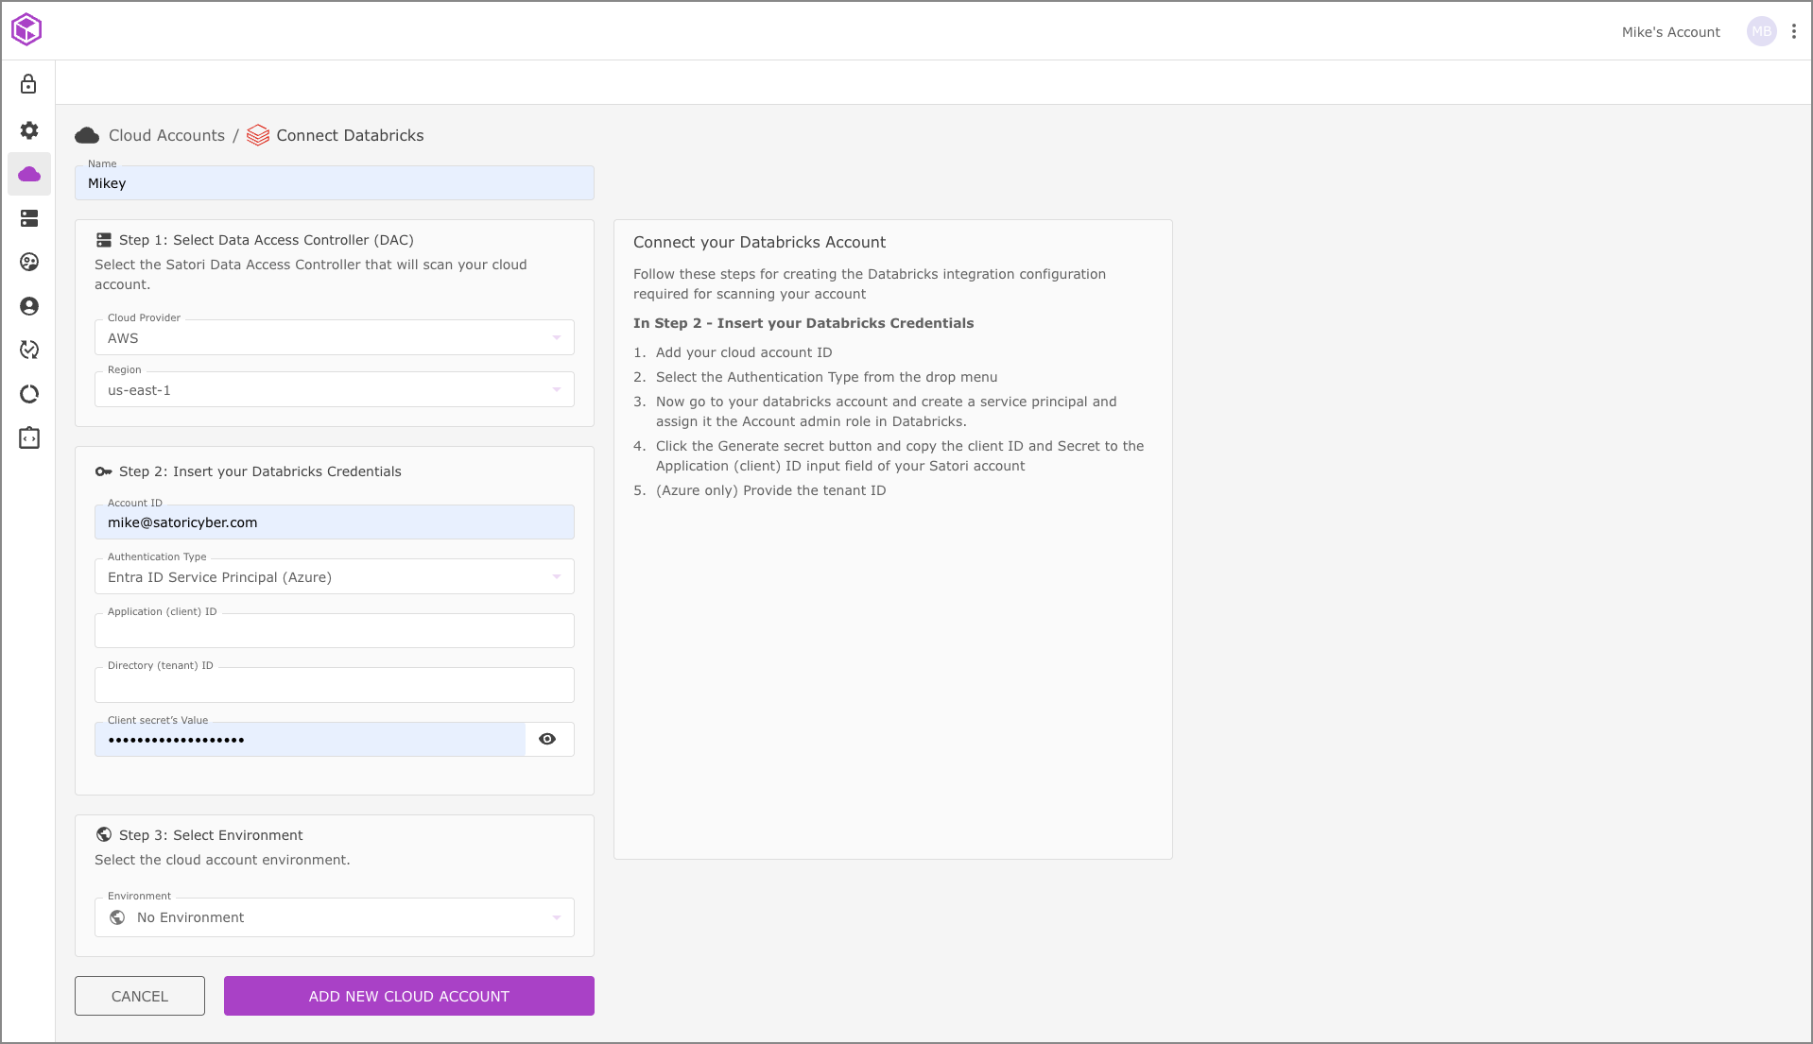The width and height of the screenshot is (1813, 1044).
Task: Click the user profile sidebar icon
Action: point(29,306)
